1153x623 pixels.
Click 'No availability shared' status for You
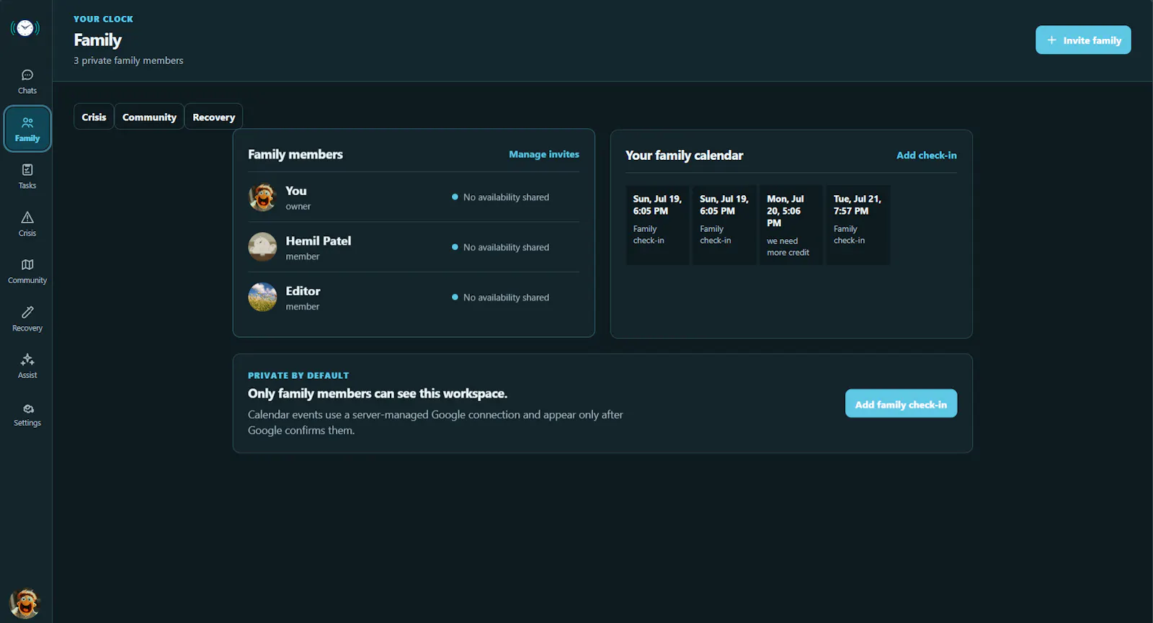coord(500,197)
